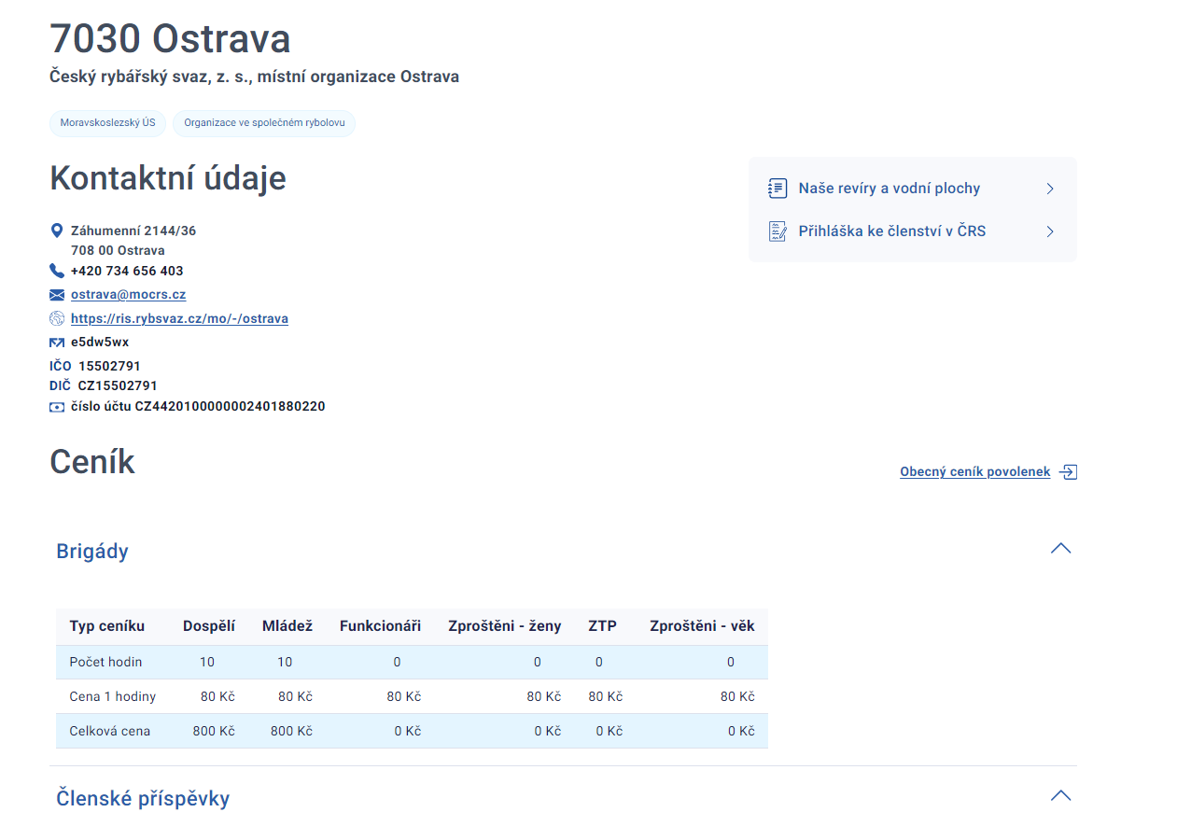Screen dimensions: 1191x826
Task: Collapse the Brigády section using its arrow
Action: click(x=1060, y=549)
